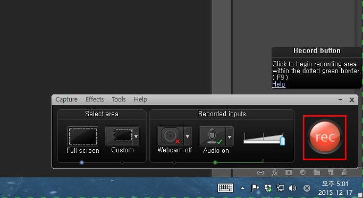Open the network tray icon
The image size is (363, 198).
[280, 188]
